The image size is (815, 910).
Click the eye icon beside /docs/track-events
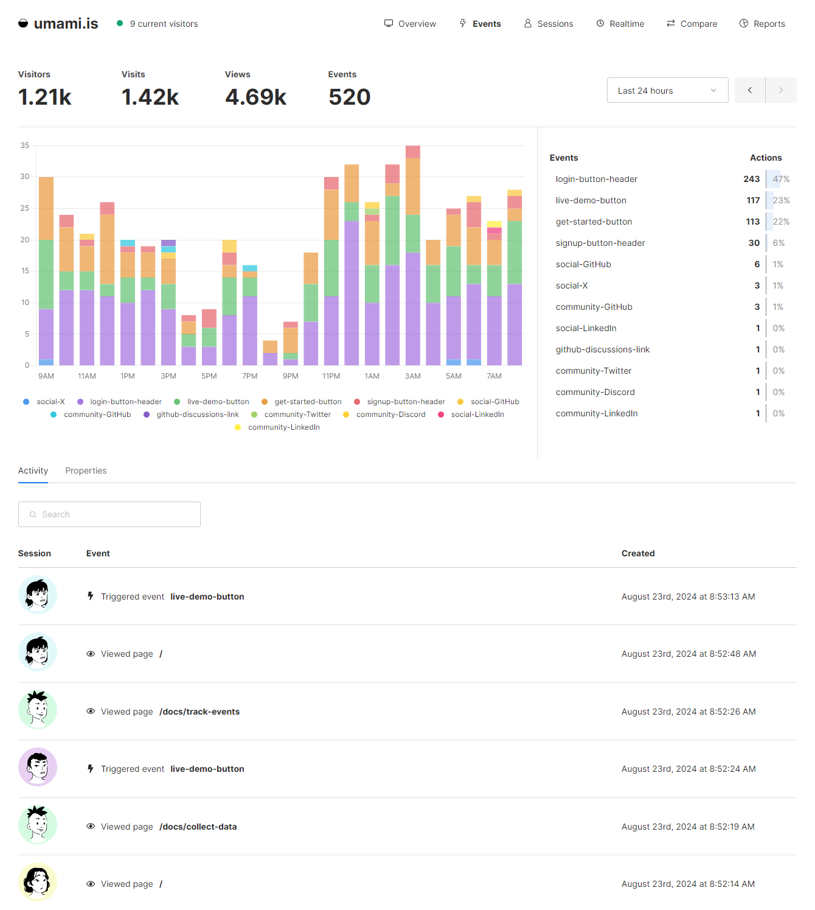91,712
